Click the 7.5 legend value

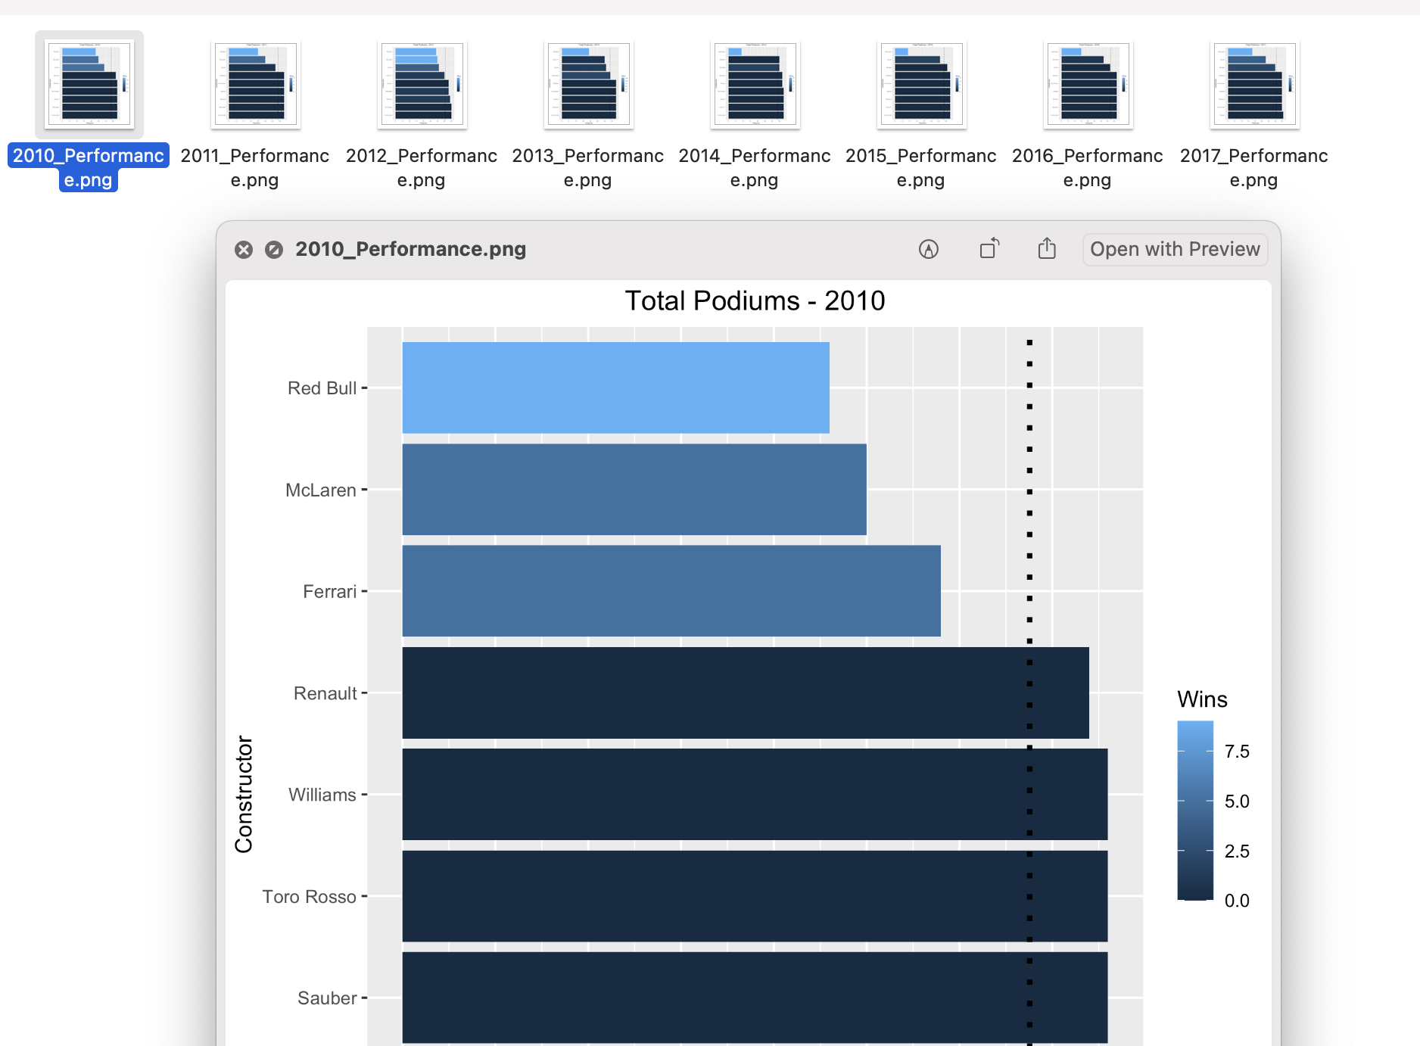tap(1237, 752)
